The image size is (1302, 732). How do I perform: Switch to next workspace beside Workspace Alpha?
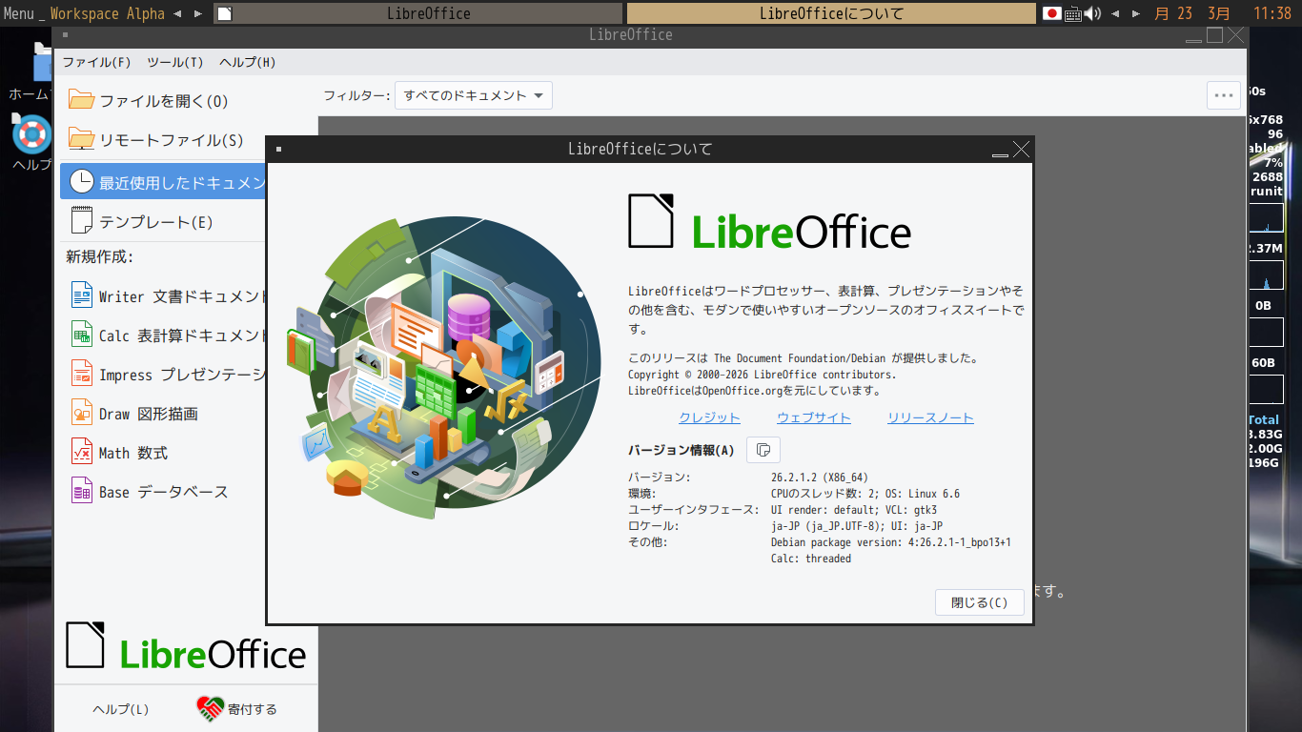pyautogui.click(x=197, y=13)
